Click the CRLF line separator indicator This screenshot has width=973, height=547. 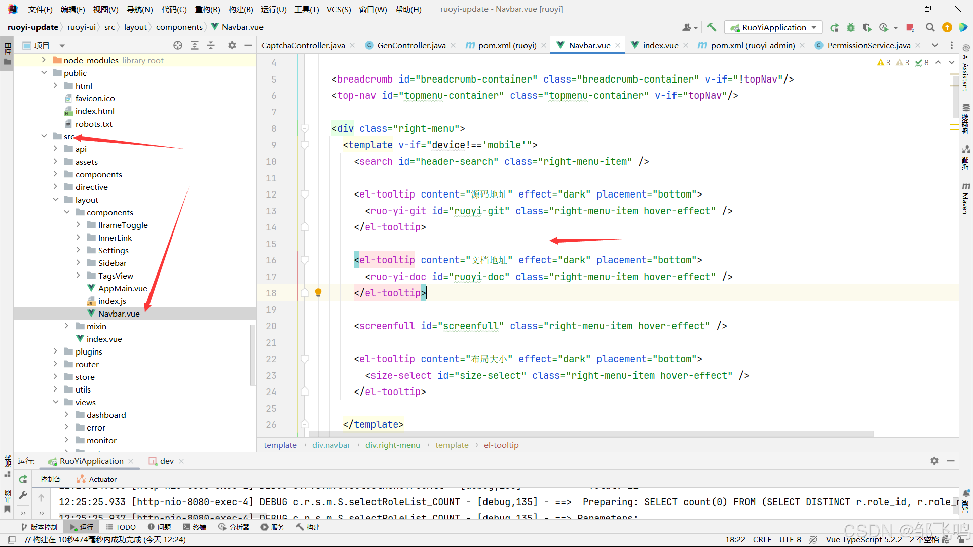tap(762, 540)
